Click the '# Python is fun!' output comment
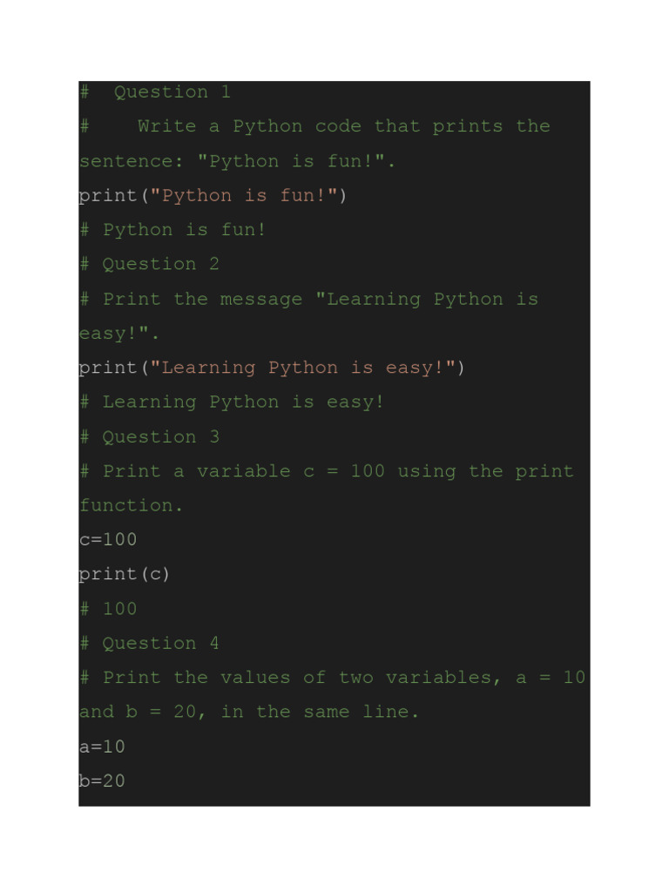Screen dimensions: 669x892 pyautogui.click(x=172, y=230)
